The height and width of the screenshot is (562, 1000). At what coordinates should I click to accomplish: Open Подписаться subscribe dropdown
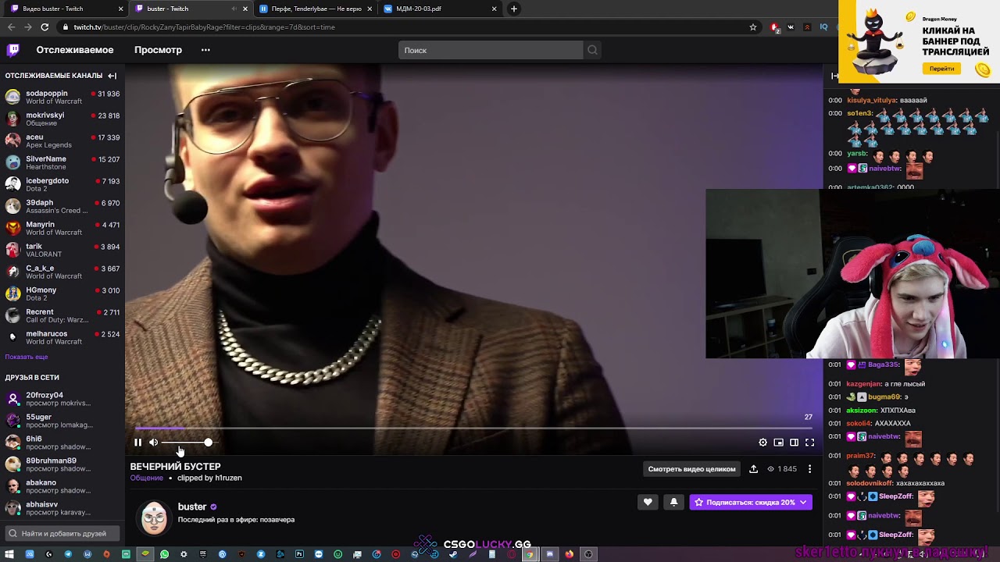pyautogui.click(x=751, y=503)
